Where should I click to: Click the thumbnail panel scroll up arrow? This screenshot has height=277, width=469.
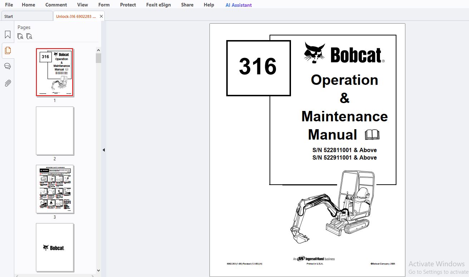tap(98, 50)
